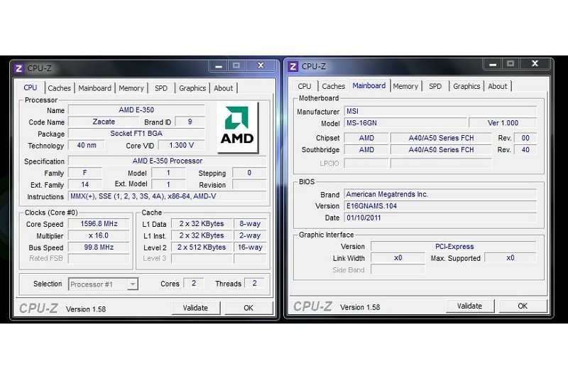Image resolution: width=568 pixels, height=379 pixels.
Task: Click OK button in left window
Action: [248, 308]
